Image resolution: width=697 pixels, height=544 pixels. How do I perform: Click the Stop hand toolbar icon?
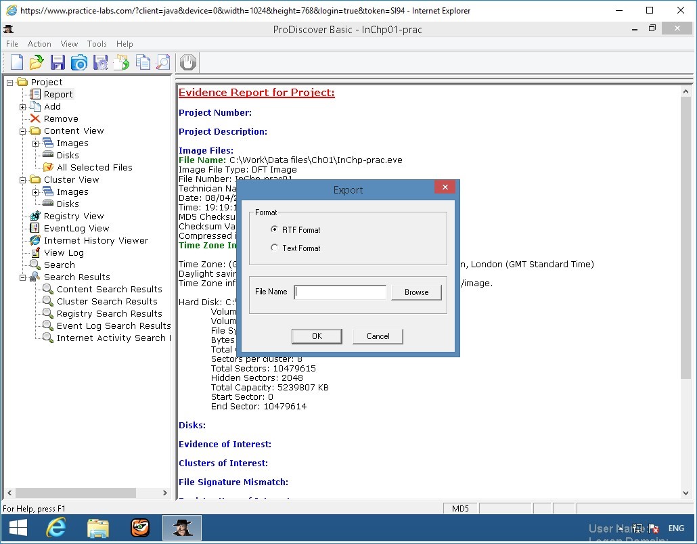188,62
